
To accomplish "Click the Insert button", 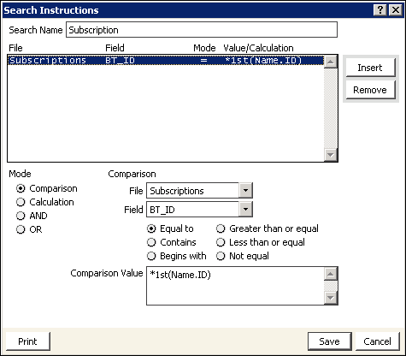I will click(x=370, y=68).
